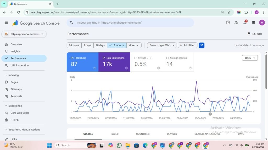Screen dimensions: 268x150
Task: Click the Add filter button
Action: point(187,45)
